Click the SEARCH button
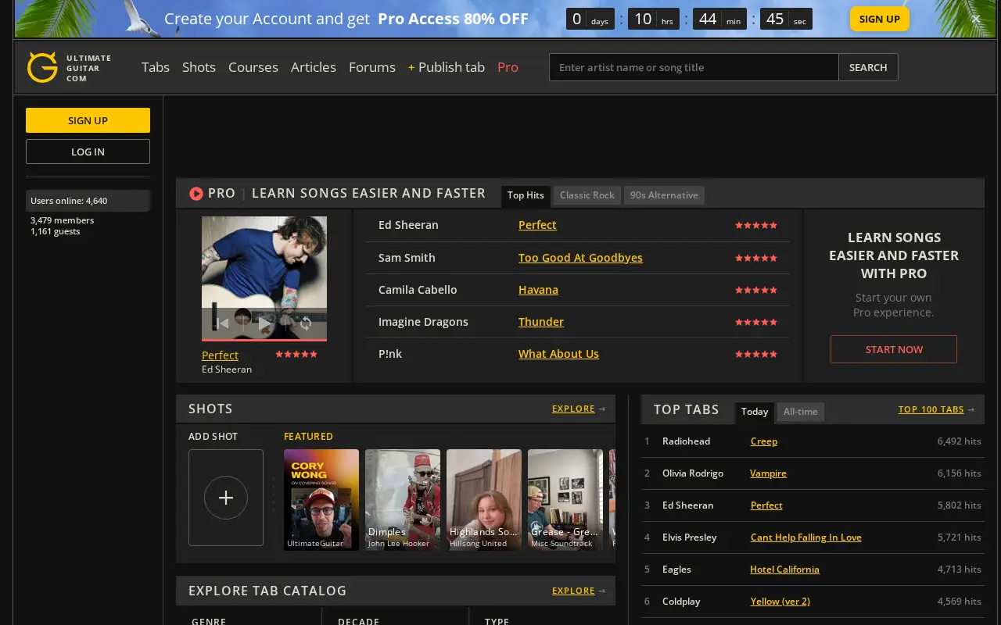This screenshot has width=1001, height=625. pyautogui.click(x=868, y=67)
